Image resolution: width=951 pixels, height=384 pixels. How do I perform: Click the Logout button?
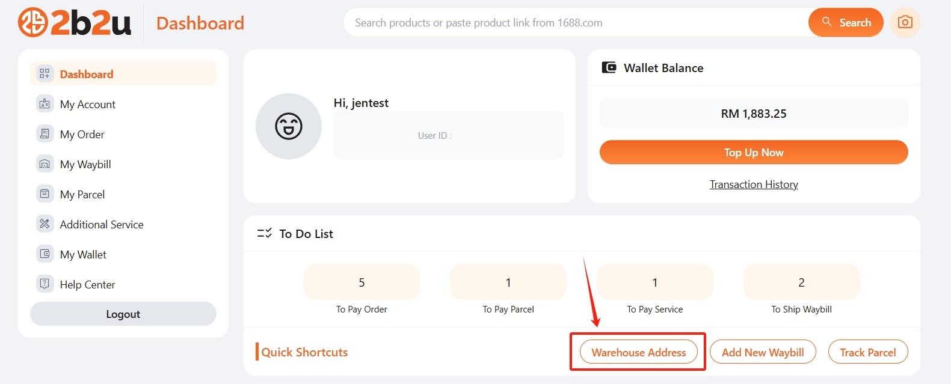[123, 314]
